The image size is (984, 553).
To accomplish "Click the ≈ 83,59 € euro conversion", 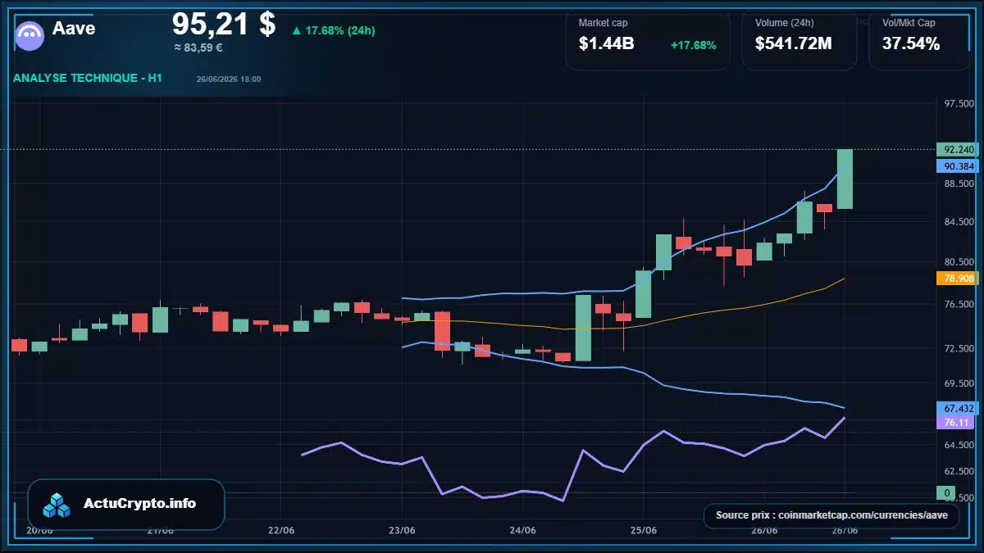I will (198, 48).
